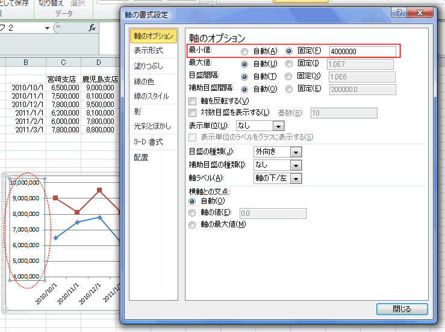Click the 最大値 value field 1.0E7

point(360,64)
